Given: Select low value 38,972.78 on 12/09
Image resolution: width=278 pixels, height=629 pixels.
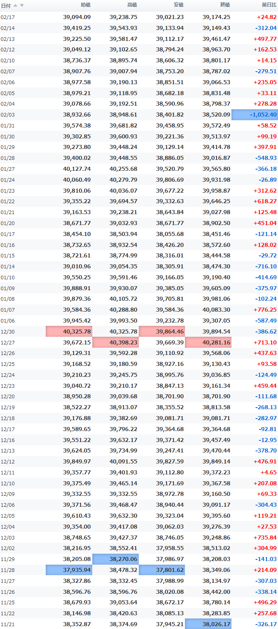Looking at the screenshot, I should pyautogui.click(x=170, y=494).
